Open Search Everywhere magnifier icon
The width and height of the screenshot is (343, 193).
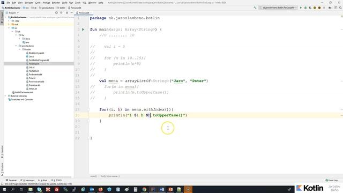[x=340, y=8]
